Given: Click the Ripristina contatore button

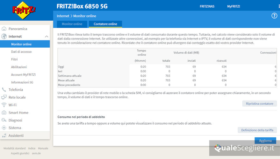Looking at the screenshot, I should [260, 104].
